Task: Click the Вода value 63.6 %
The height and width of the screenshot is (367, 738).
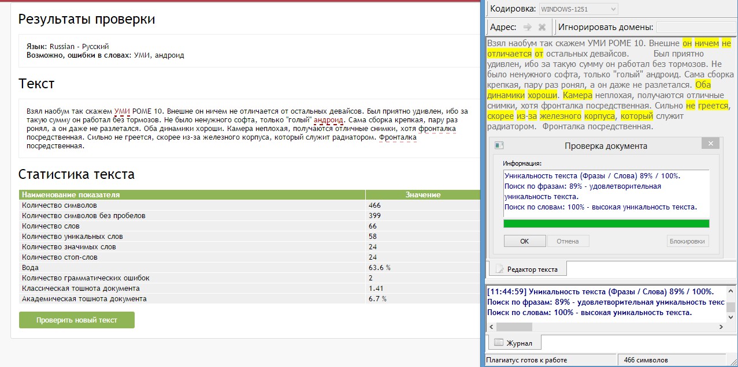Action: click(380, 268)
